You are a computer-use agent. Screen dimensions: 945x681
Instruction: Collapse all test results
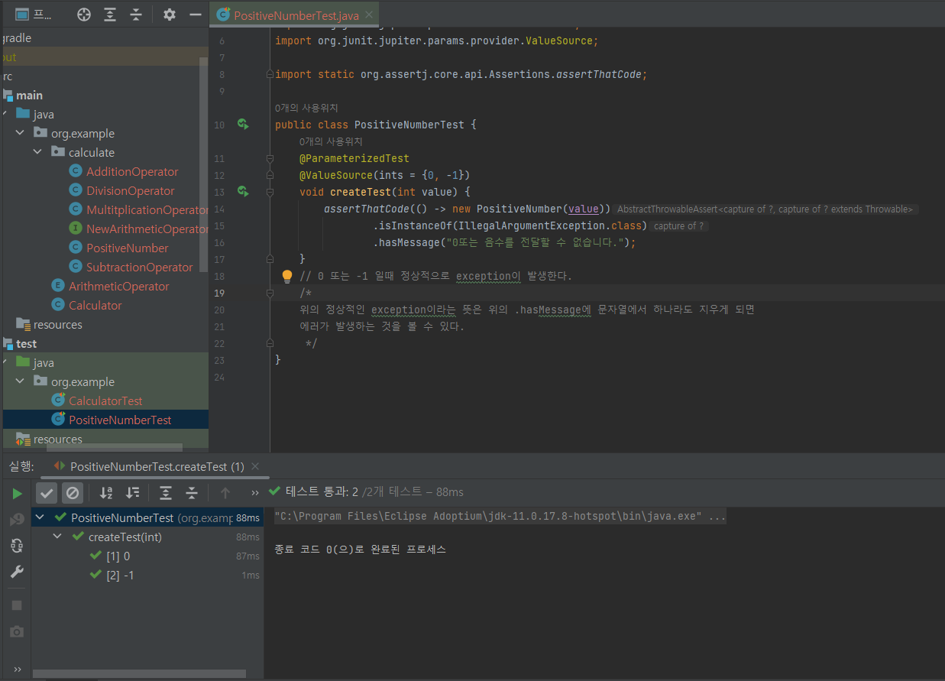click(192, 493)
